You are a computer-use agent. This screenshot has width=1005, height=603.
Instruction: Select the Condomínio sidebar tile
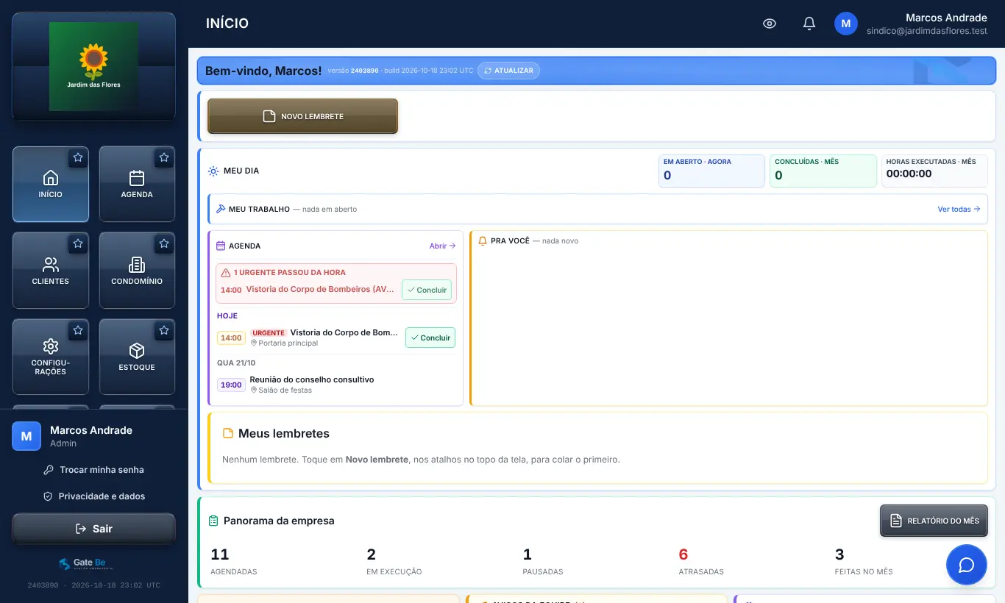coord(137,271)
